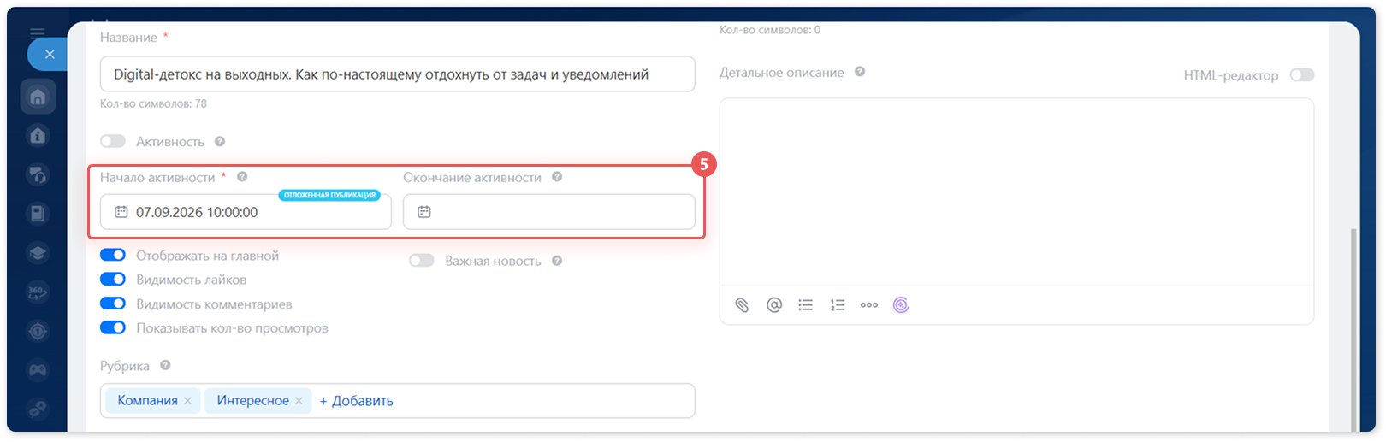The image size is (1386, 442).
Task: Open more editor options three-dots icon
Action: [x=869, y=305]
